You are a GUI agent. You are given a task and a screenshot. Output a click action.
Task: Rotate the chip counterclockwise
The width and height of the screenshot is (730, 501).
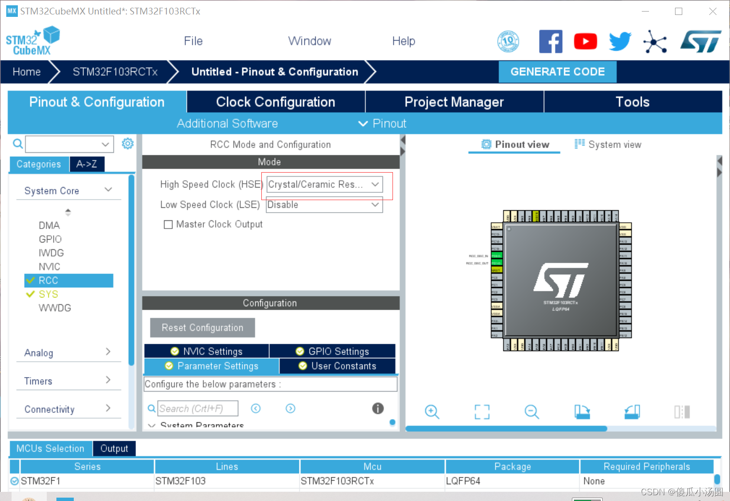click(x=632, y=412)
